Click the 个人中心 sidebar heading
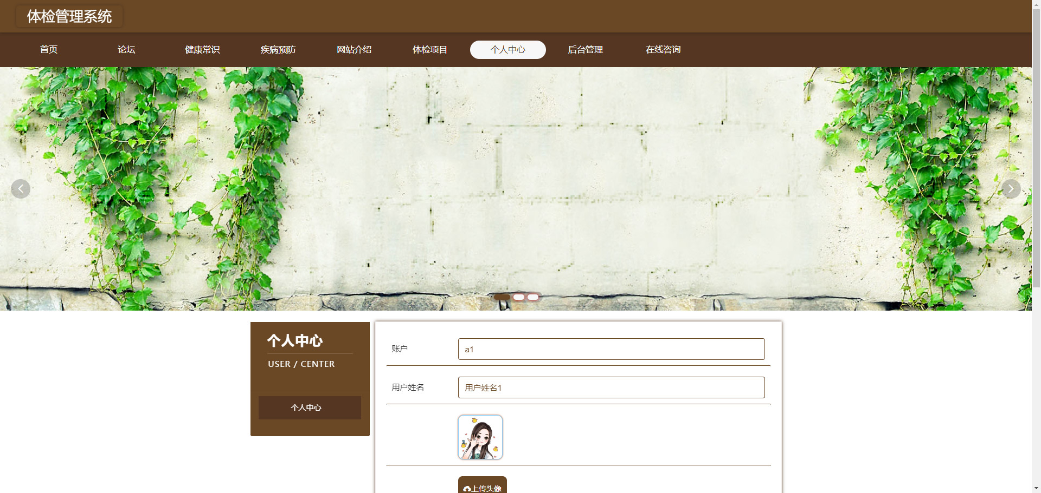Viewport: 1041px width, 493px height. [295, 340]
